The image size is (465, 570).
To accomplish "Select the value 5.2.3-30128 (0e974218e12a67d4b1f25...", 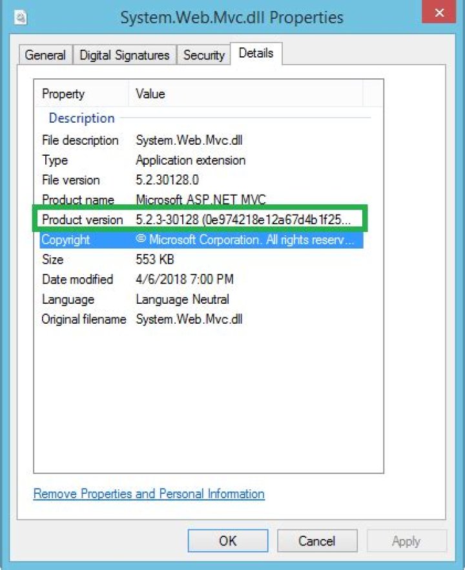I will pyautogui.click(x=243, y=220).
